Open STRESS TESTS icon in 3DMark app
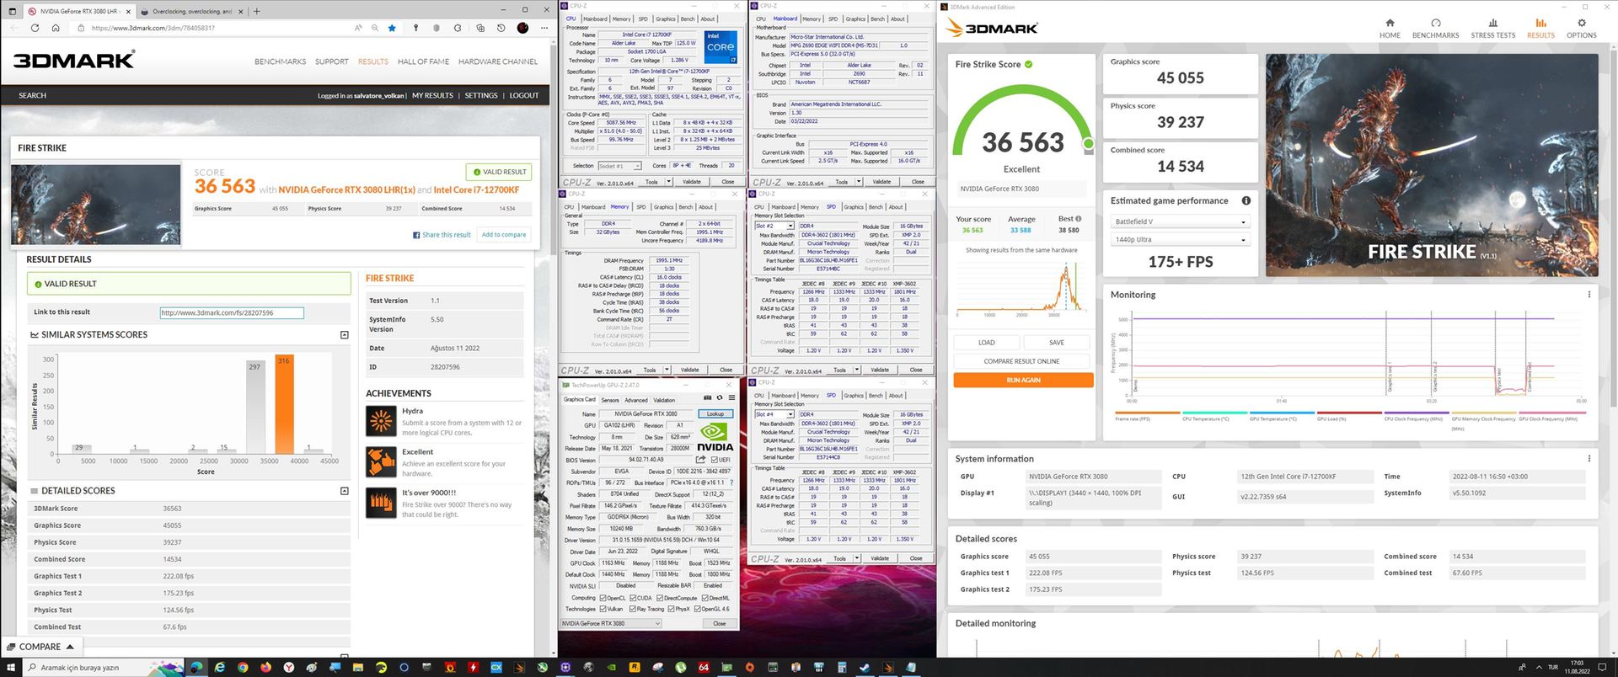The width and height of the screenshot is (1618, 677). click(x=1493, y=23)
